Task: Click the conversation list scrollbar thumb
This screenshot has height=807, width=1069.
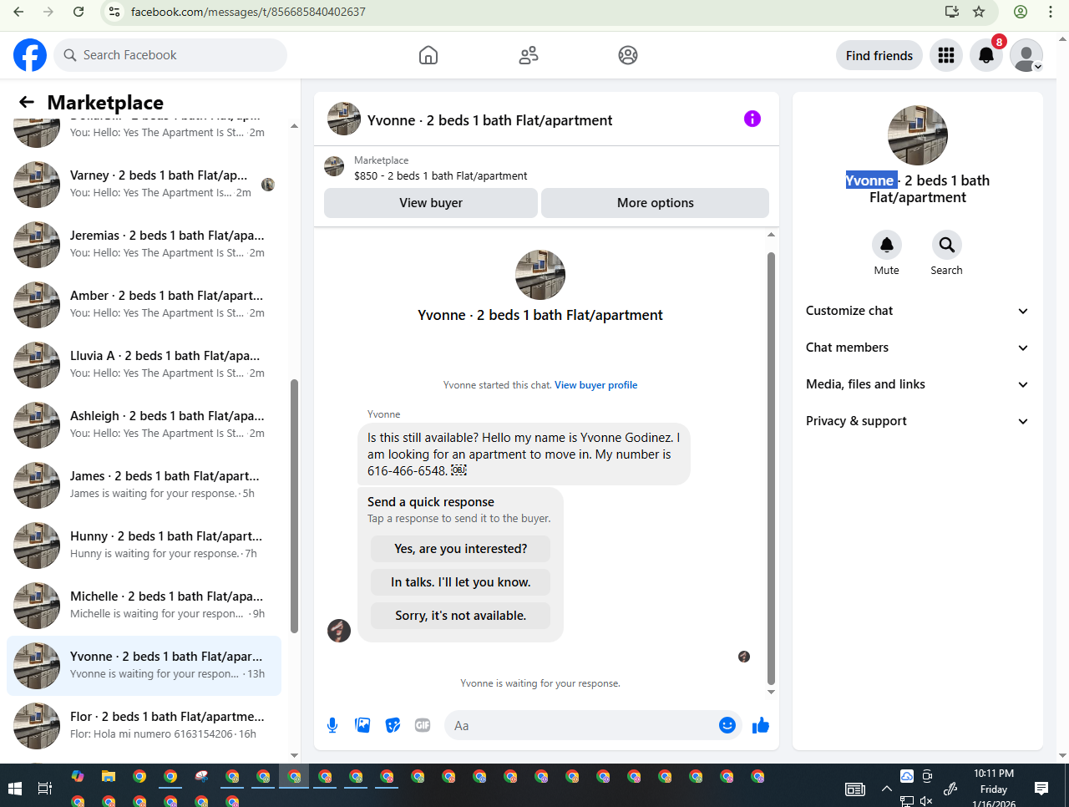Action: (294, 506)
